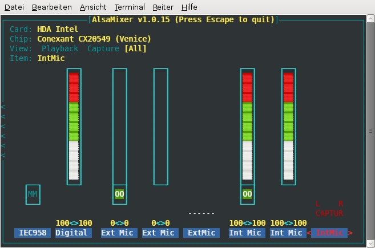Select the second Ext Mic channel label
This screenshot has width=375, height=248.
point(160,233)
